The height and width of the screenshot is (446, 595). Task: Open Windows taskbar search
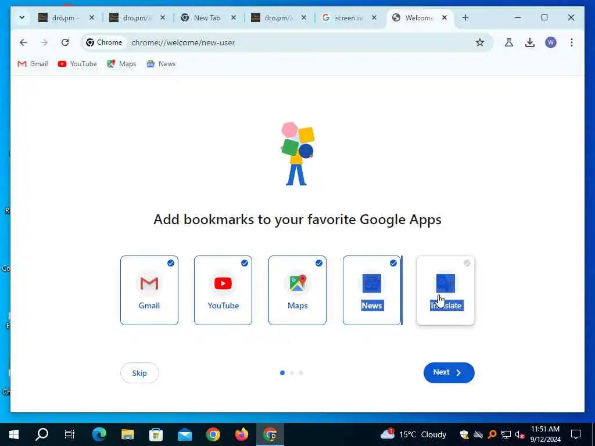[42, 434]
